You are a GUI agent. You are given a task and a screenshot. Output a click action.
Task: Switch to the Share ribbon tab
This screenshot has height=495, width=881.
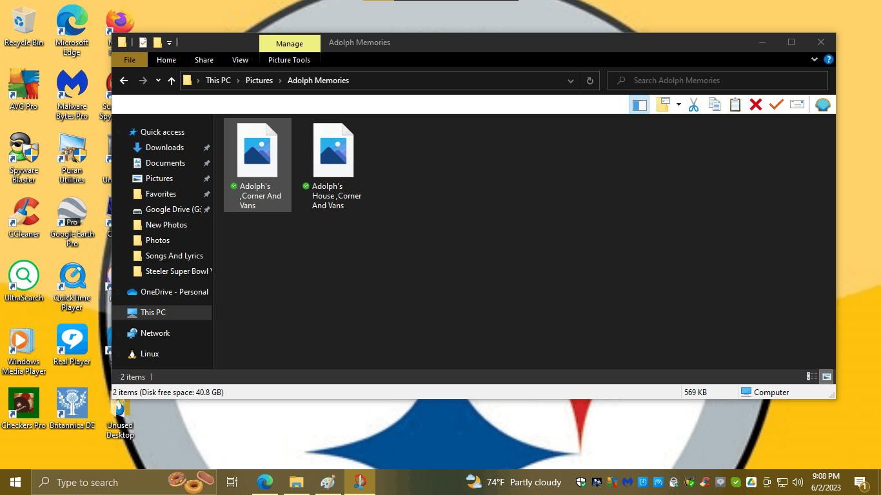tap(204, 60)
